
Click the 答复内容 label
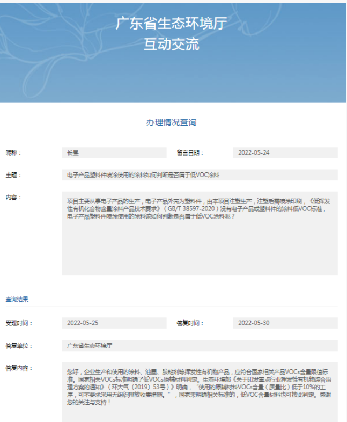(19, 368)
